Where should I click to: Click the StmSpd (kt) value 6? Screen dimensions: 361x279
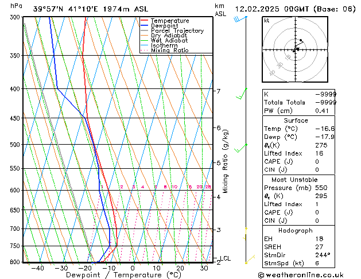(317, 263)
